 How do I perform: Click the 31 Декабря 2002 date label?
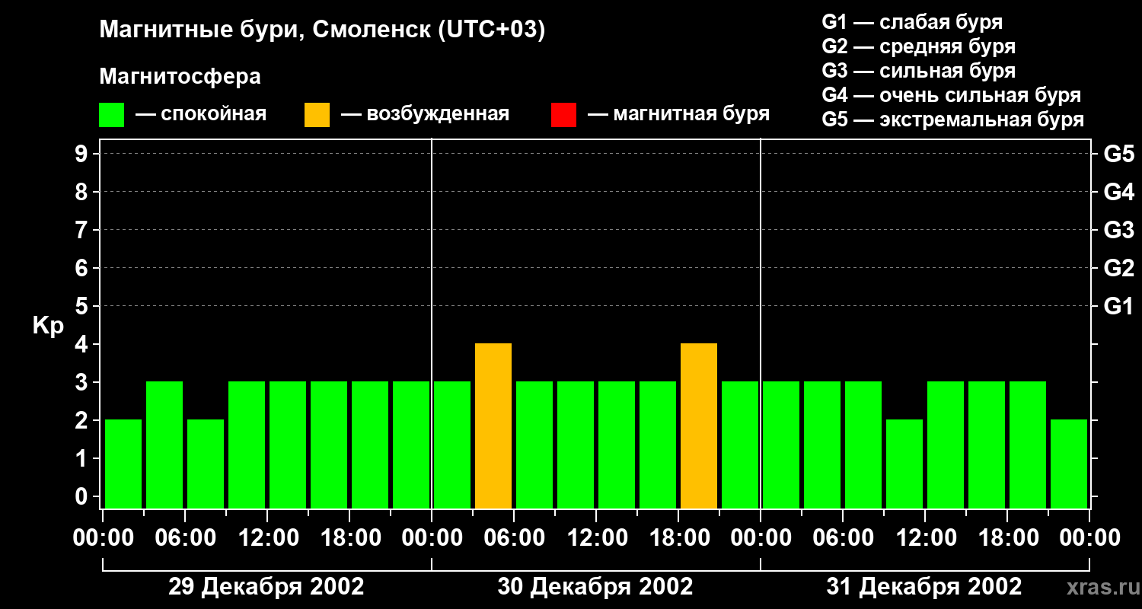pos(924,587)
